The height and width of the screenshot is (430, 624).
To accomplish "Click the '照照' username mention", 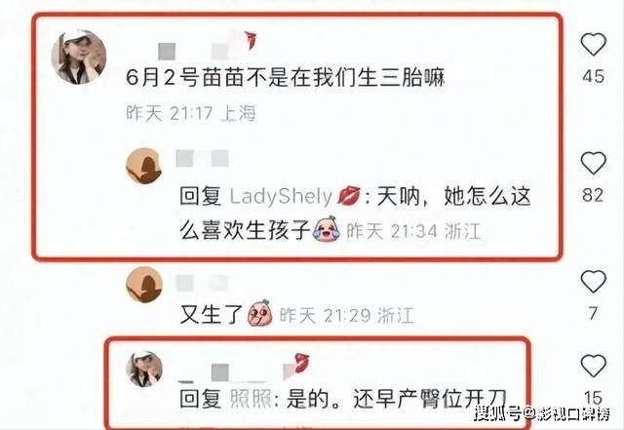I will tap(251, 399).
